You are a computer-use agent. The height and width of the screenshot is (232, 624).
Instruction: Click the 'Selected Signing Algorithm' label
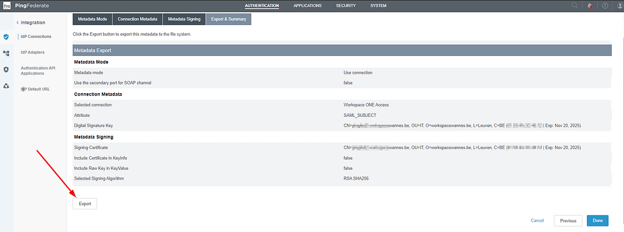click(x=99, y=178)
